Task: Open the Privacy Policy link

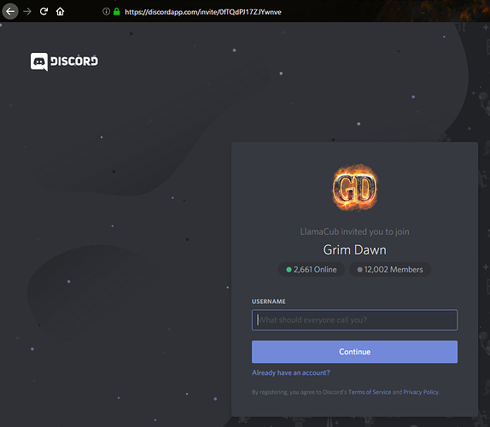Action: [421, 392]
